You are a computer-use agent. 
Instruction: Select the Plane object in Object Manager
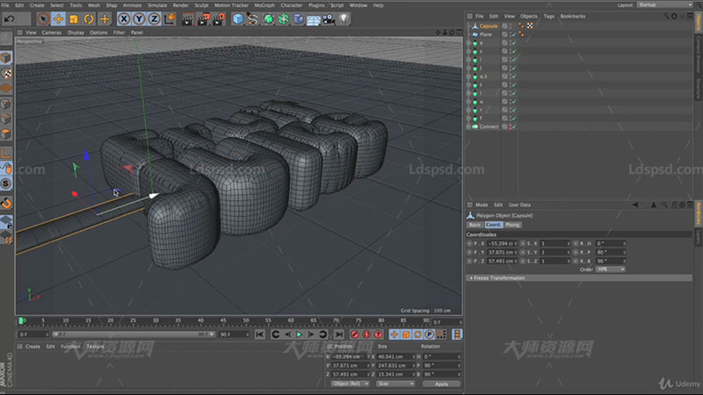click(x=485, y=33)
